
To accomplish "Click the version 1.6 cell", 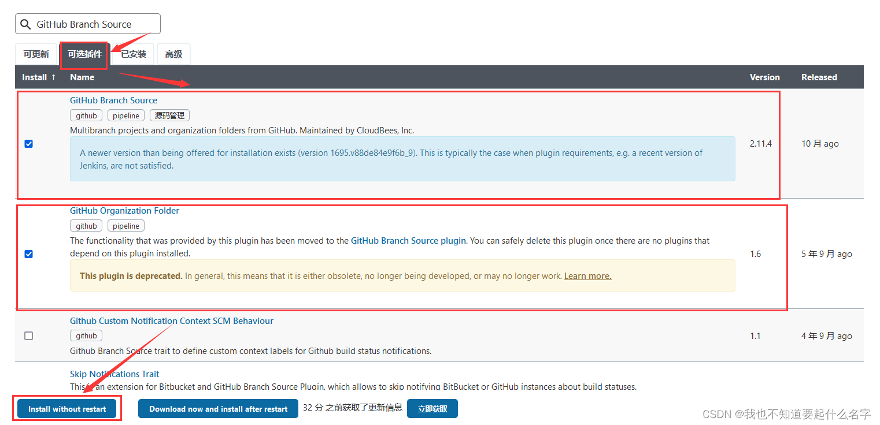I will pyautogui.click(x=755, y=254).
